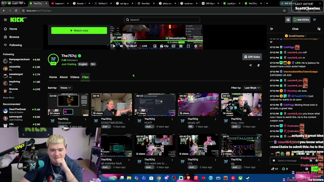Image resolution: width=324 pixels, height=182 pixels.
Task: Create a clip with the Clip button
Action: [164, 46]
